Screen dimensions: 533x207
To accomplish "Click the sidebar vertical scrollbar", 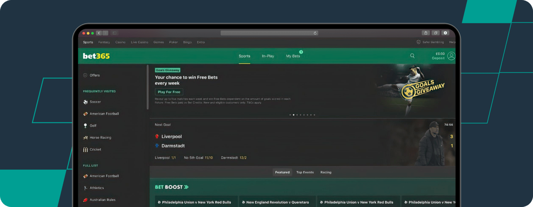I will (148, 87).
